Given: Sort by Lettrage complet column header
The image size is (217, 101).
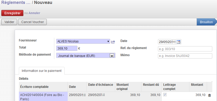Looking at the screenshot, I should click(x=176, y=87).
